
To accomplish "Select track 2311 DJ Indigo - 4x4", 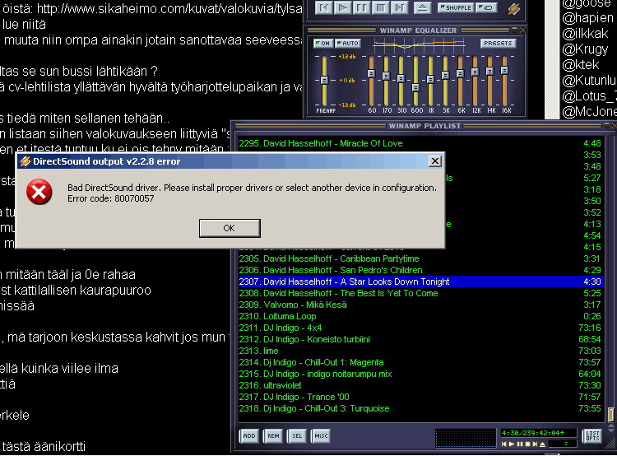I will [x=420, y=328].
